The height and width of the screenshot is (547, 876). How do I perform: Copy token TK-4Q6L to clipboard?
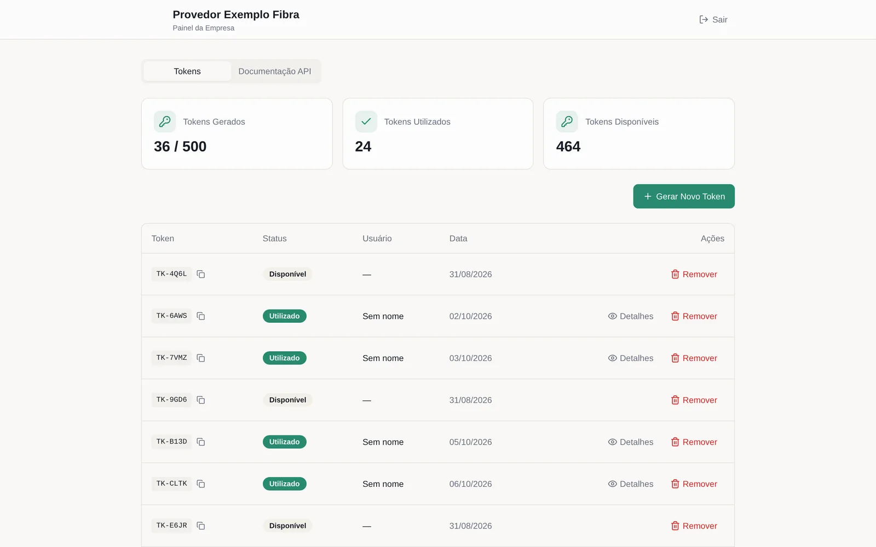(201, 274)
